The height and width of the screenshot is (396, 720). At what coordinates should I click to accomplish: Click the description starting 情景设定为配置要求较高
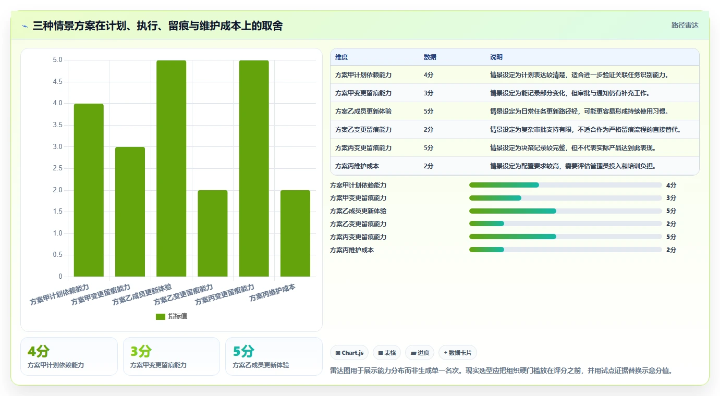coord(573,166)
